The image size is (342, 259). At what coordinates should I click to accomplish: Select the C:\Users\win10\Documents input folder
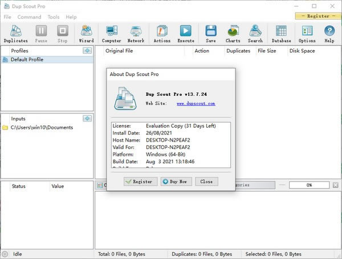pos(42,127)
